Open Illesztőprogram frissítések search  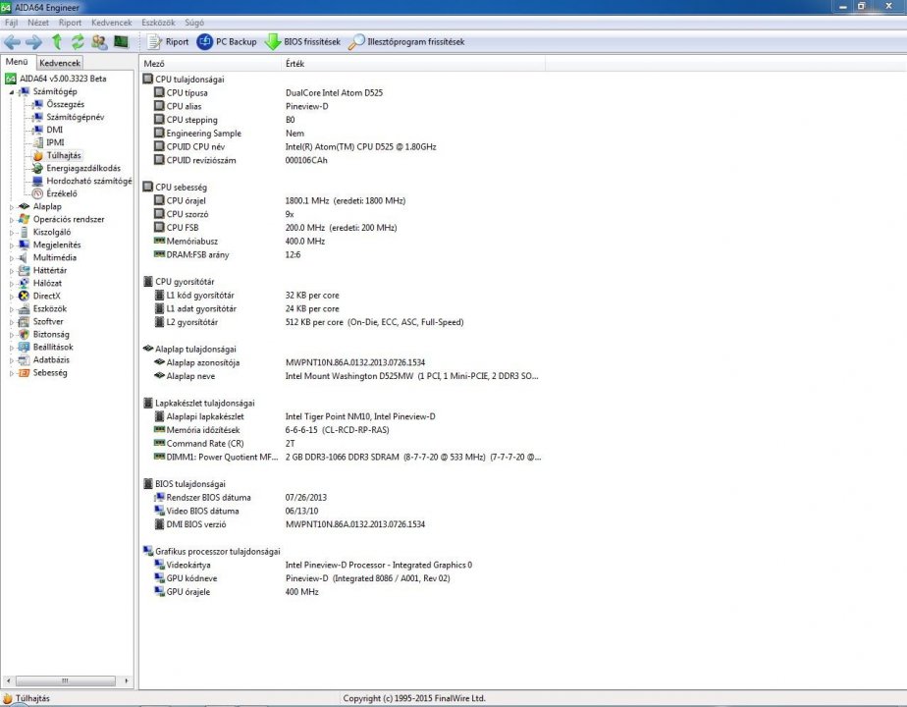click(x=406, y=41)
